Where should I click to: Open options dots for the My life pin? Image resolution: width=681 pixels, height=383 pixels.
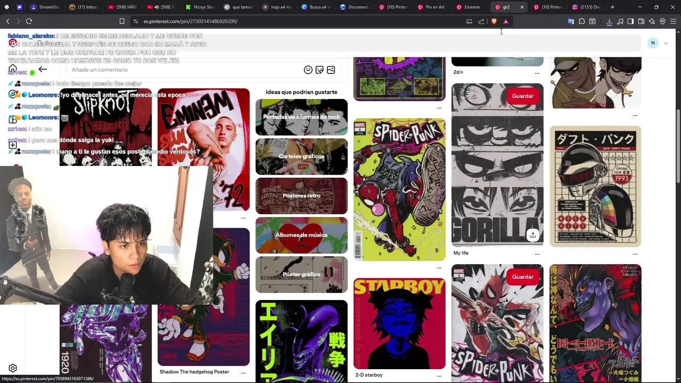coord(537,254)
